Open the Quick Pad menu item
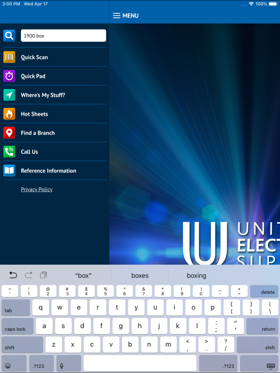 [55, 76]
